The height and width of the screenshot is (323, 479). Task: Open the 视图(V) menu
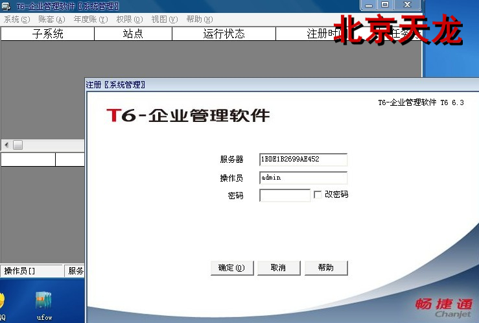coord(165,19)
